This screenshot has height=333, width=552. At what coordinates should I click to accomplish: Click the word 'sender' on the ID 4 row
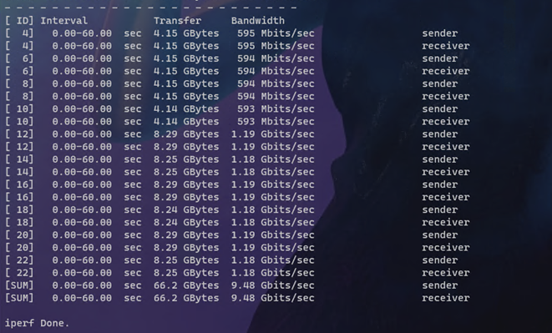click(440, 33)
